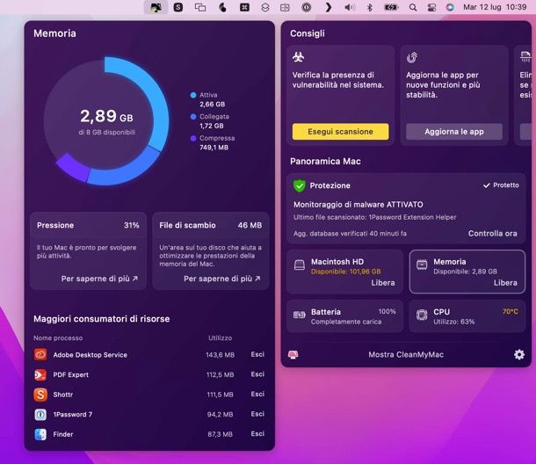Click the Nome processo column header
Screen dimensions: 536x464
coord(58,337)
